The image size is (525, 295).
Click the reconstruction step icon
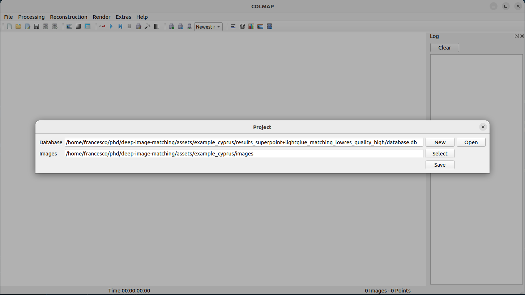coord(120,26)
